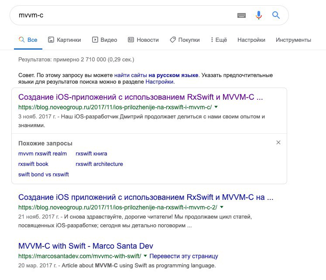This screenshot has height=280, width=326.
Task: Close the 'Похожие запросы' box
Action: click(278, 142)
